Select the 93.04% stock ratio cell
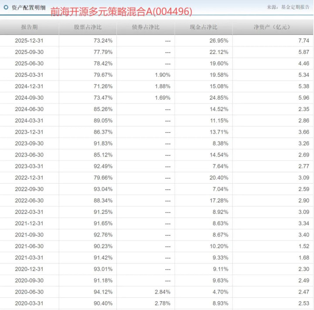The width and height of the screenshot is (314, 310). click(103, 189)
